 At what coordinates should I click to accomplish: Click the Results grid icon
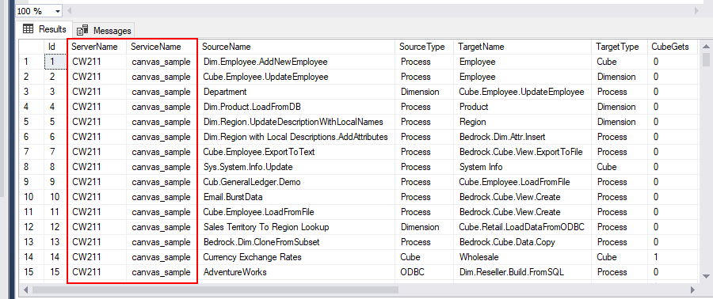point(28,29)
